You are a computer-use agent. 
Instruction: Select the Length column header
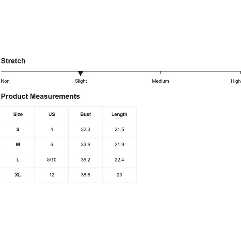(119, 114)
